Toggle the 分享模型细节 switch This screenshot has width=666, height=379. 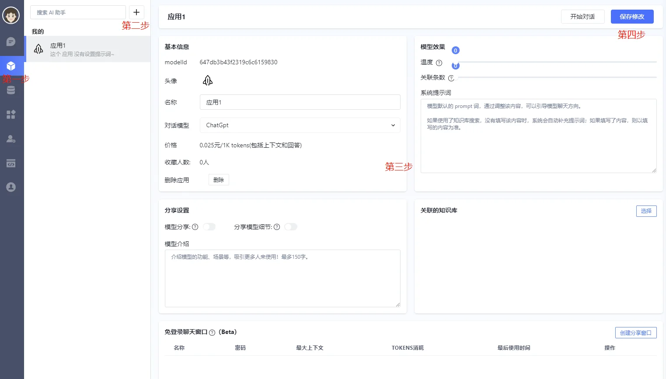click(x=291, y=226)
